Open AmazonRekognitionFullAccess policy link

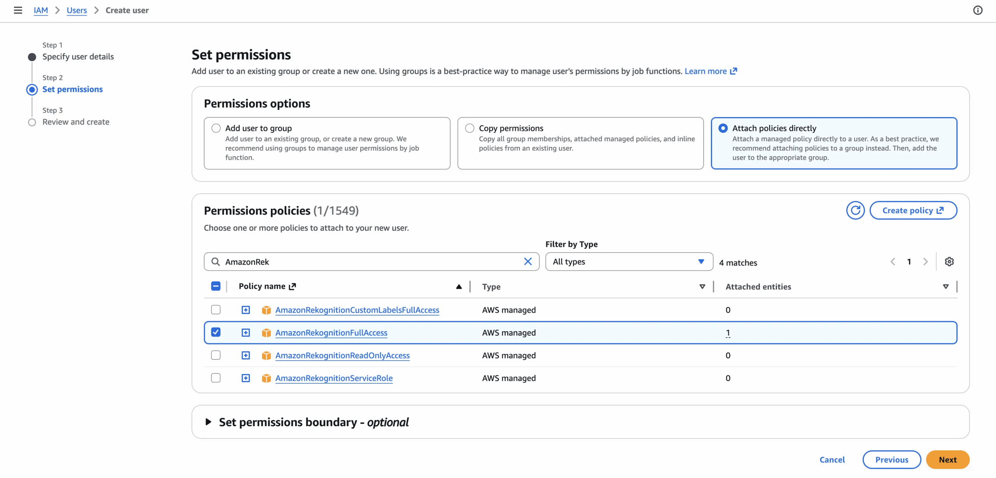coord(331,333)
